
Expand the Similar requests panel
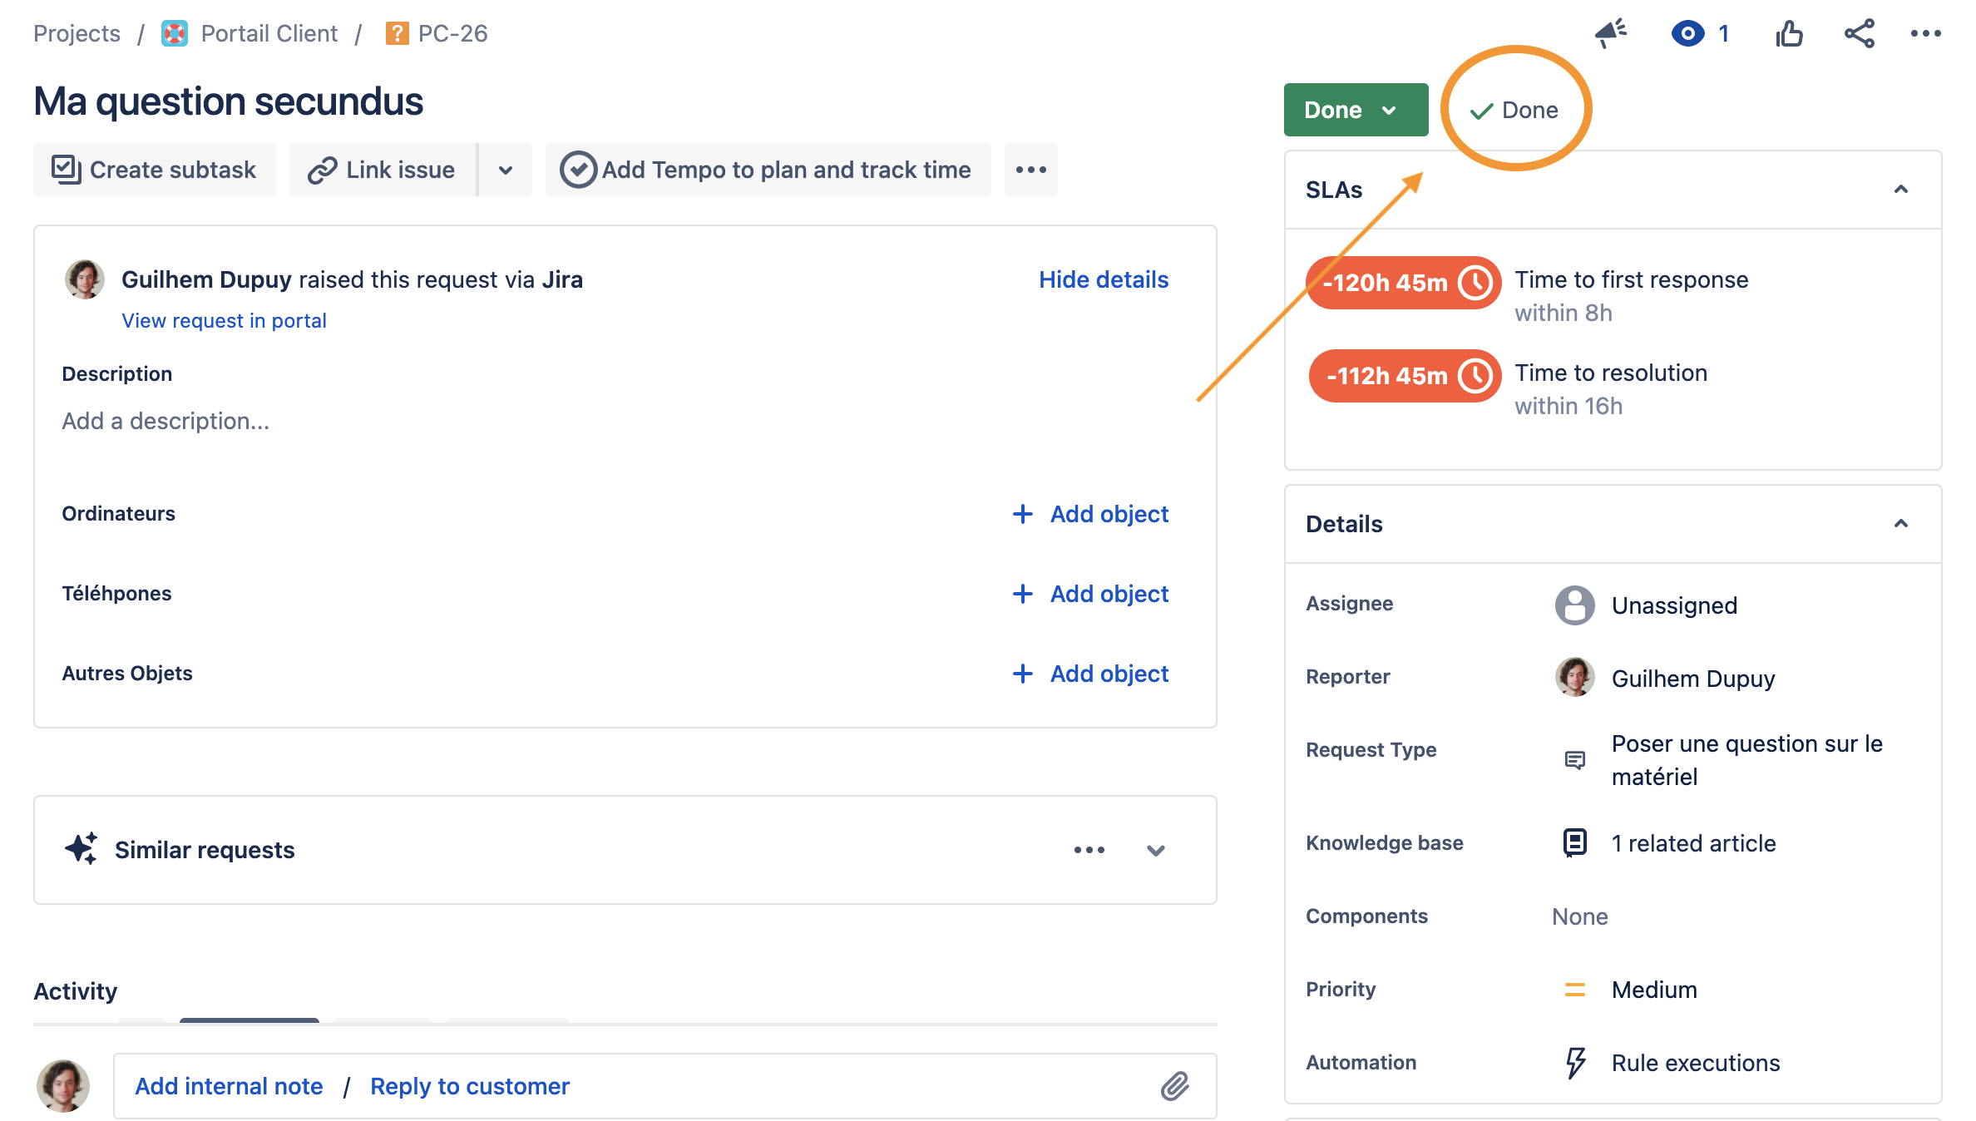tap(1155, 850)
